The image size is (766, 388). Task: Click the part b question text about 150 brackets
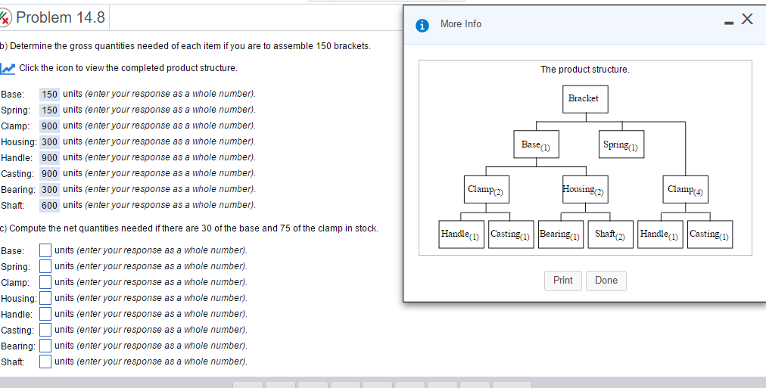pos(185,46)
